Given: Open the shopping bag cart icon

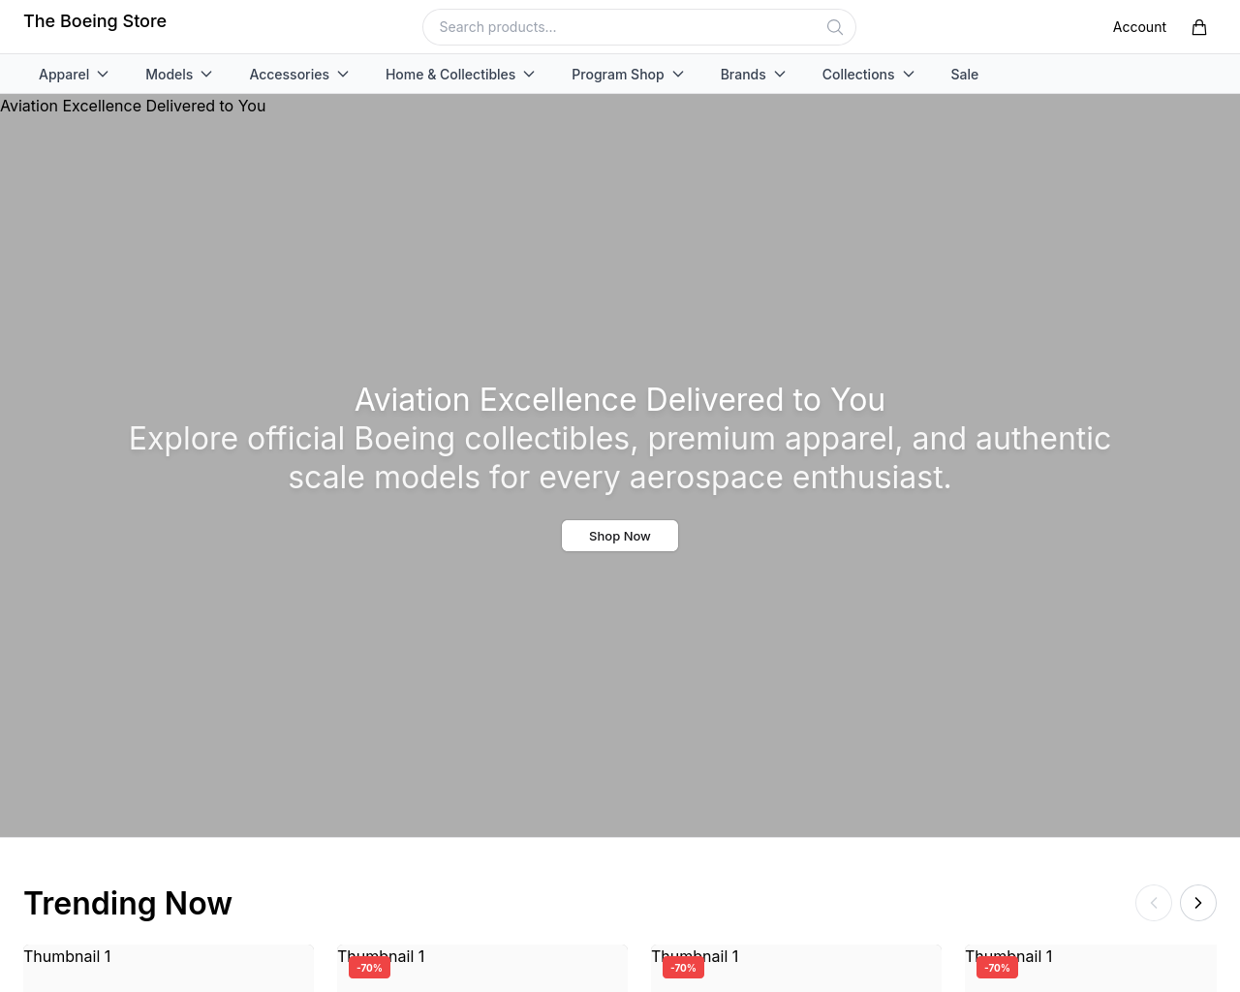Looking at the screenshot, I should pos(1199,27).
